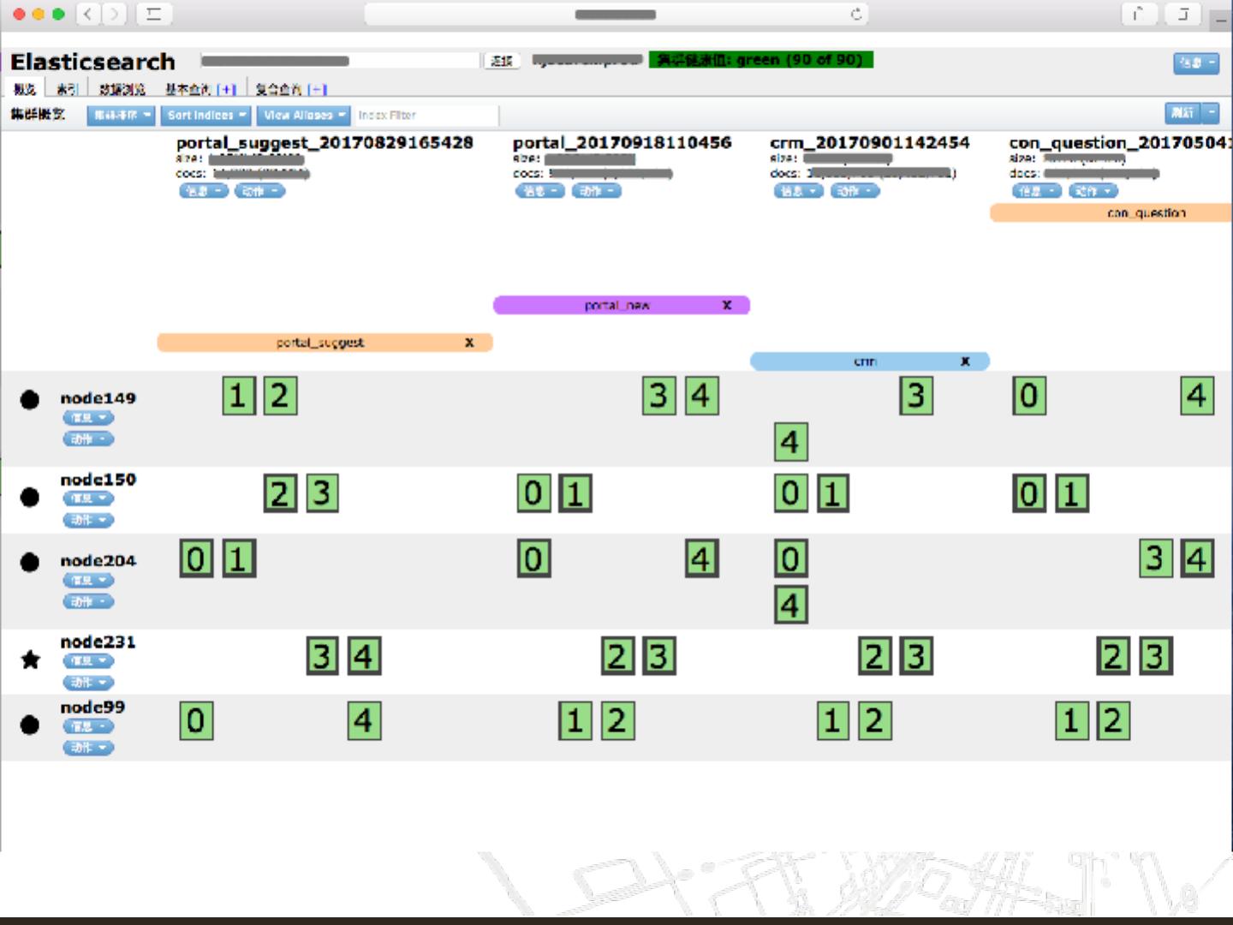The width and height of the screenshot is (1233, 925).
Task: Click the refresh button at top right
Action: point(1182,113)
